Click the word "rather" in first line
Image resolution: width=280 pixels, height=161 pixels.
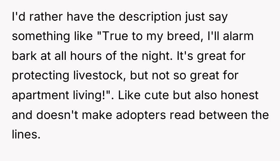click(46, 17)
